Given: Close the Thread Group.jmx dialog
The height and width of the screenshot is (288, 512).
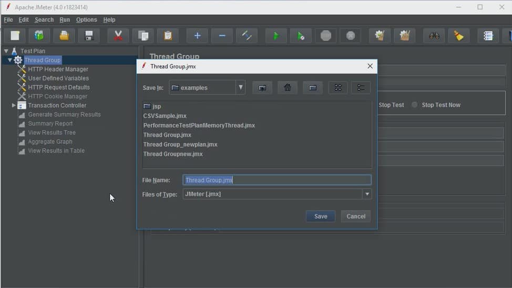Looking at the screenshot, I should coord(370,66).
